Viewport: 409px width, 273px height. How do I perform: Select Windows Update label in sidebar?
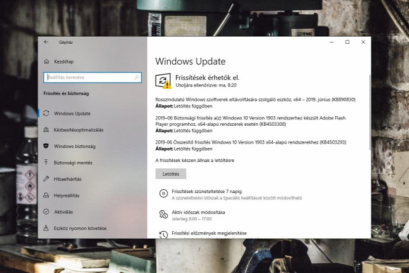coord(72,114)
